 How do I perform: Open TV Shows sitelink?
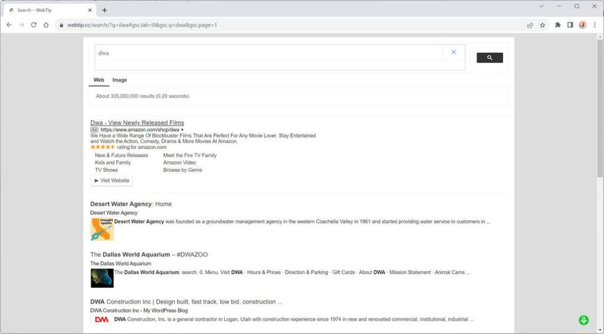[106, 170]
